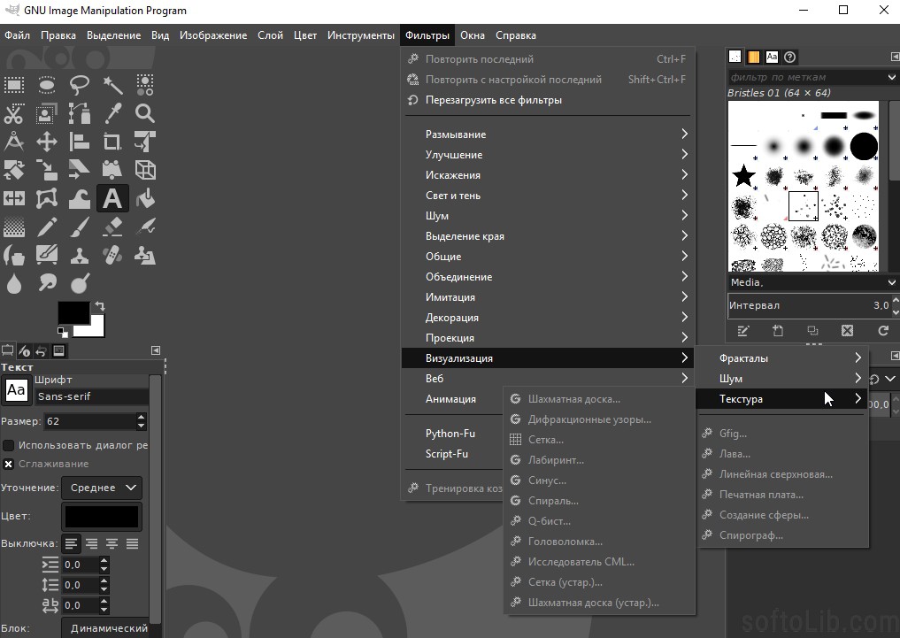Select the Eraser tool
Screen dimensions: 900x638
pyautogui.click(x=112, y=227)
